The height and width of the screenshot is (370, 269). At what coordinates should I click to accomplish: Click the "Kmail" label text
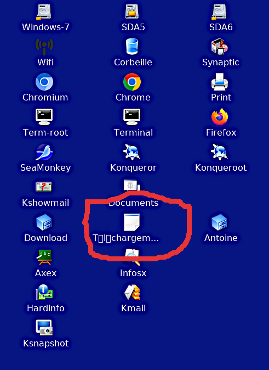133,308
